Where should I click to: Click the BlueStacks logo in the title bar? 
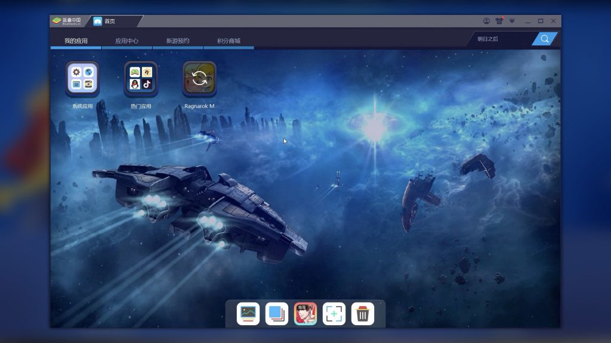click(x=67, y=21)
